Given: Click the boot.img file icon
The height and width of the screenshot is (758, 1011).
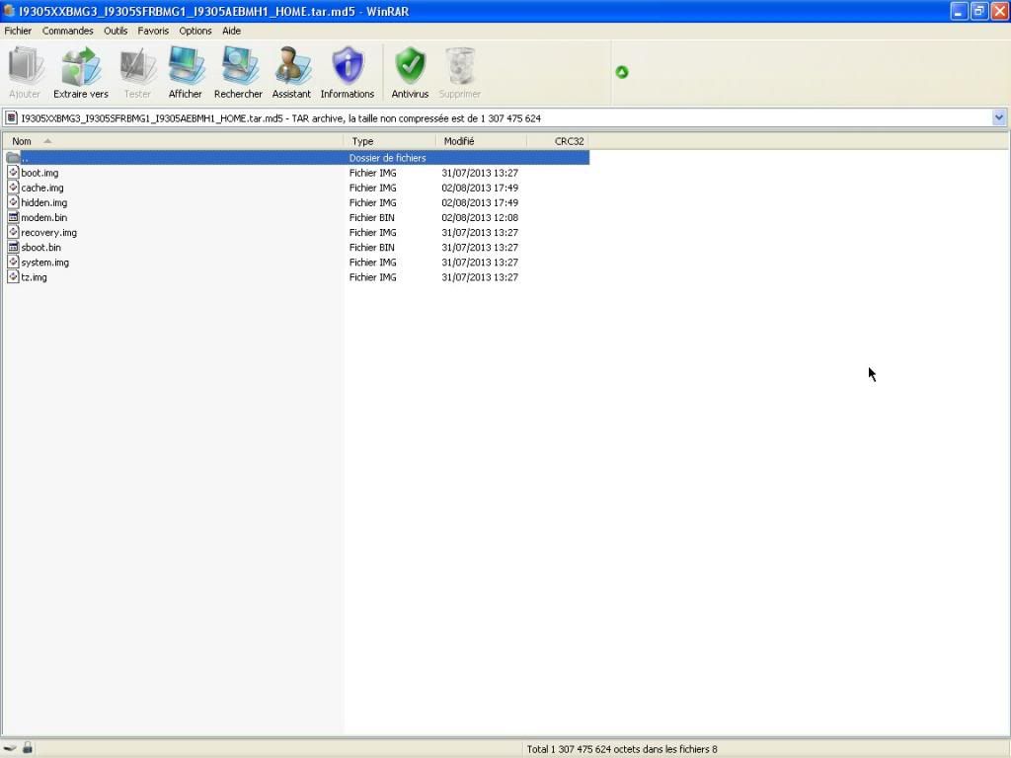Looking at the screenshot, I should [13, 172].
